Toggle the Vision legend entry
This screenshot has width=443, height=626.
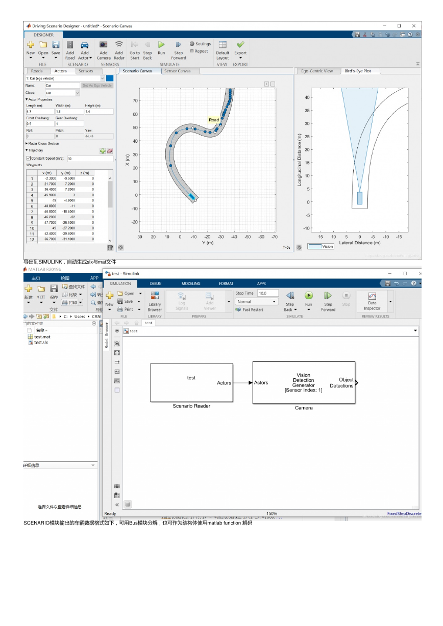(x=321, y=247)
